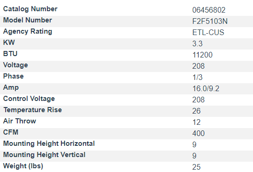Click the Air Throw value 12
Viewport: 253px width, 172px height.
coord(196,122)
